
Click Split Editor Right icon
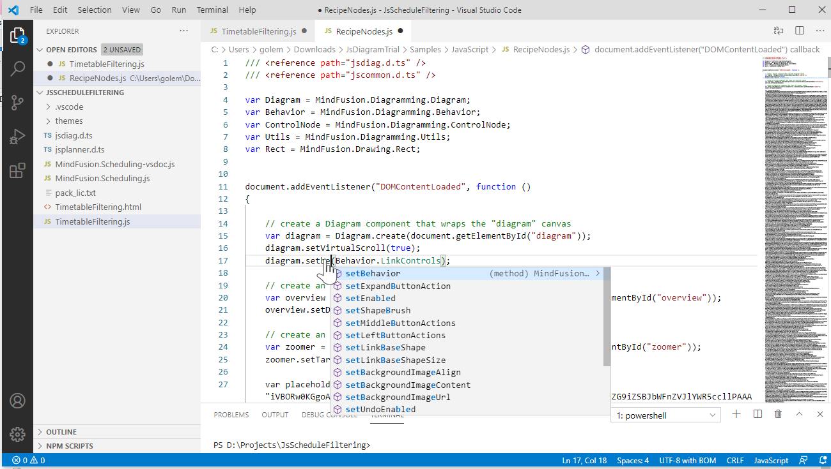tap(799, 31)
